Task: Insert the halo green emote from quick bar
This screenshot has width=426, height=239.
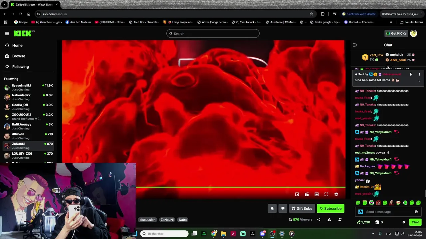Action: point(365,203)
